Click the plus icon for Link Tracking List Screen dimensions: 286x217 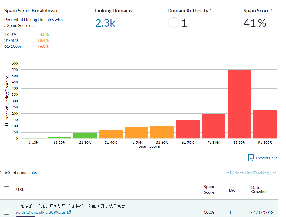coord(228,173)
